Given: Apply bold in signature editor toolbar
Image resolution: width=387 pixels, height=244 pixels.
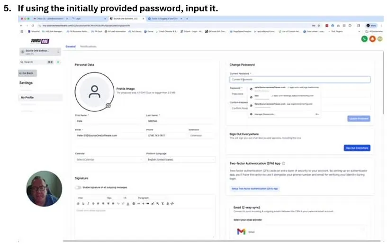Looking at the screenshot, I should (x=78, y=204).
